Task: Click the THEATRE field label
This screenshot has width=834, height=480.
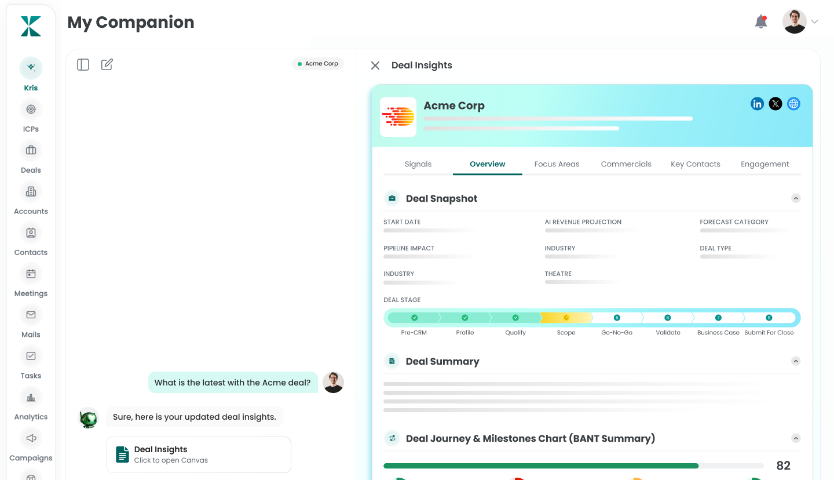Action: point(558,274)
